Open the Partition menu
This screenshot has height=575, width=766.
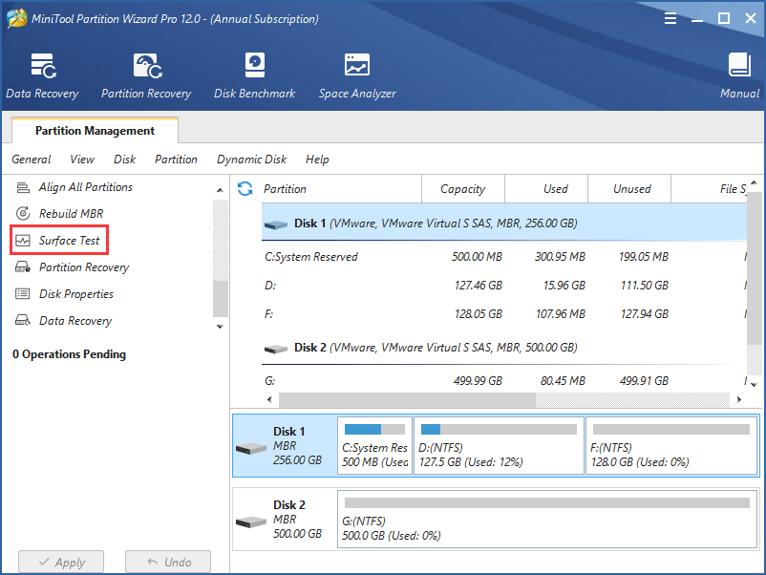pyautogui.click(x=176, y=160)
